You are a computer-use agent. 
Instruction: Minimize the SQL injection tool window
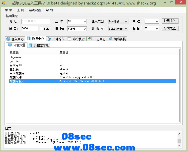165,2
